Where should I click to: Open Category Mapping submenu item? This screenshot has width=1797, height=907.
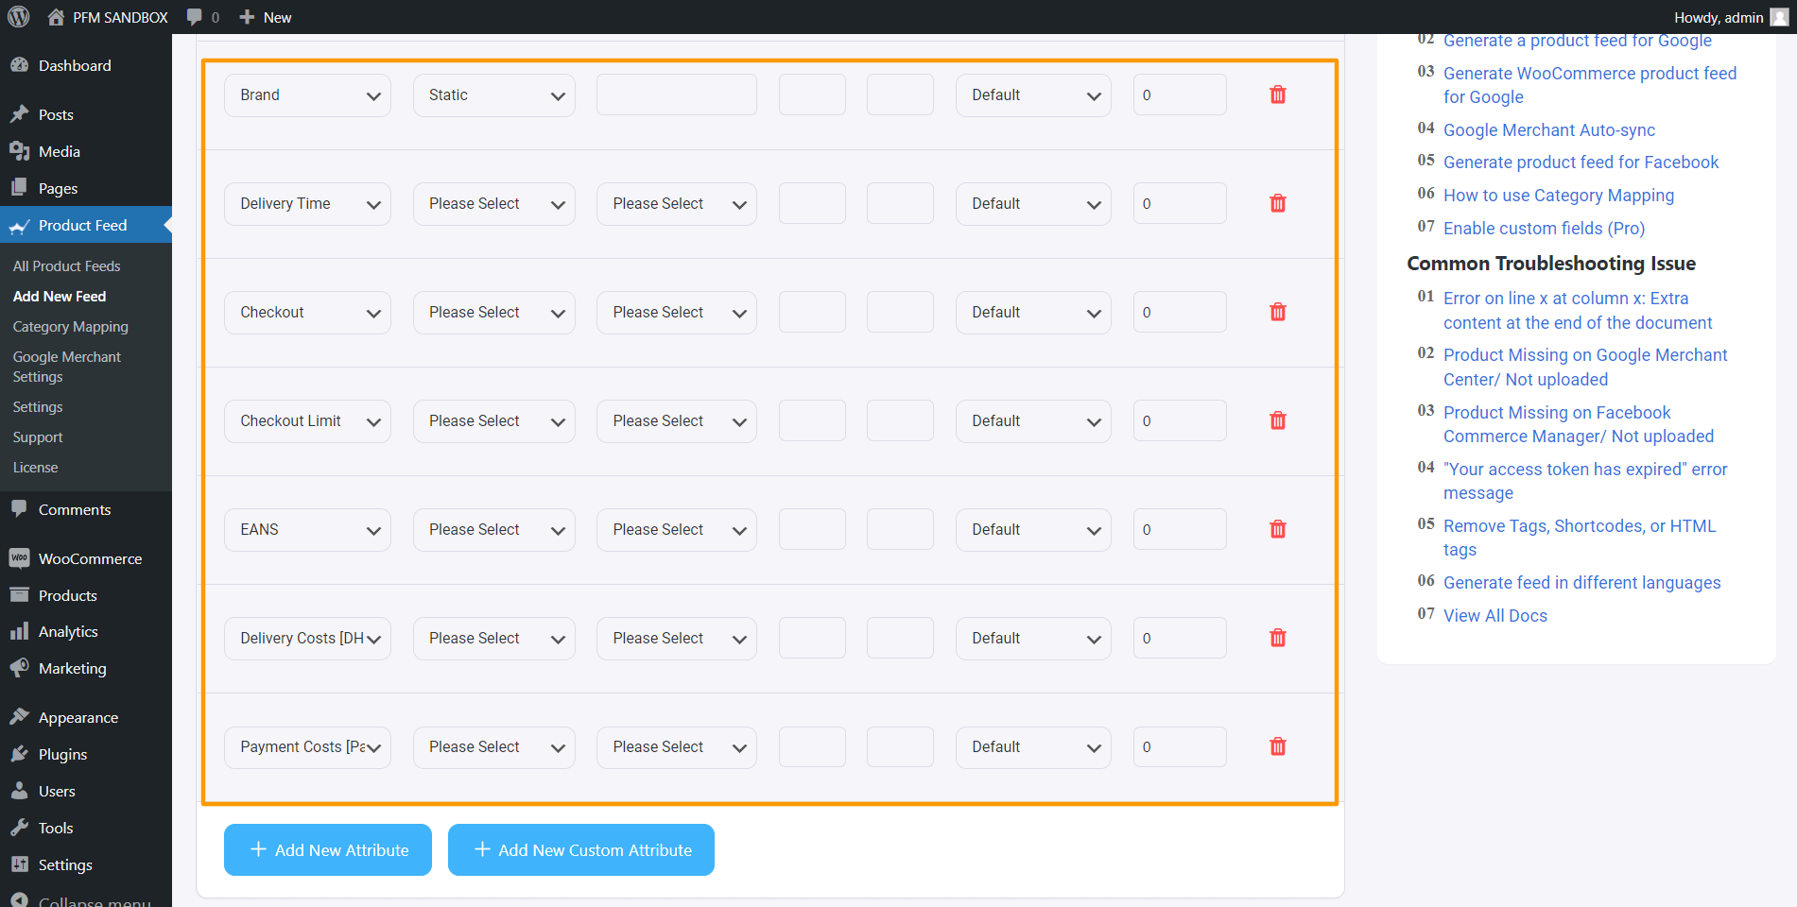coord(71,327)
